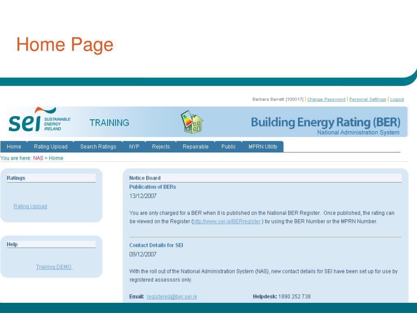Open the Rating Upload menu tab

[x=50, y=147]
